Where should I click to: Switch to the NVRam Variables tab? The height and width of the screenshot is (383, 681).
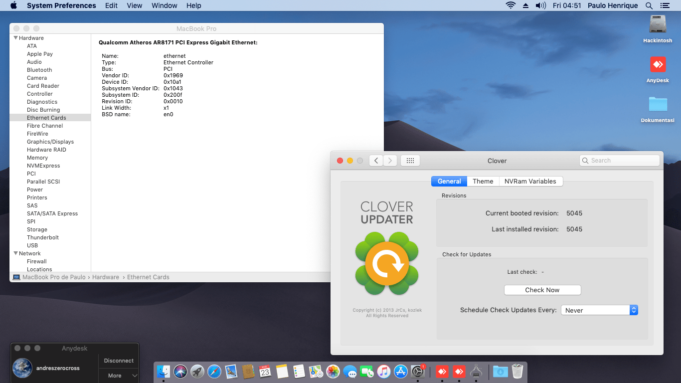[x=530, y=182]
